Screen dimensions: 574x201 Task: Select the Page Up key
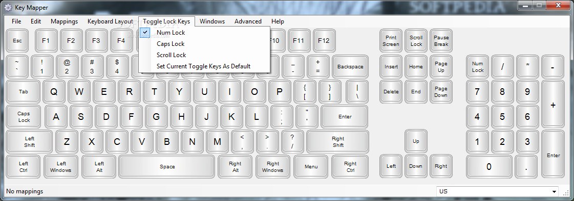tap(441, 66)
